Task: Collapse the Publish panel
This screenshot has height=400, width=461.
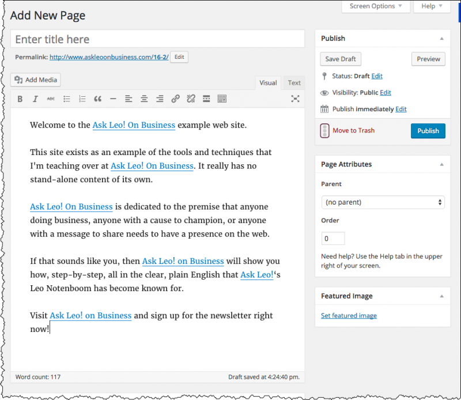Action: (441, 39)
